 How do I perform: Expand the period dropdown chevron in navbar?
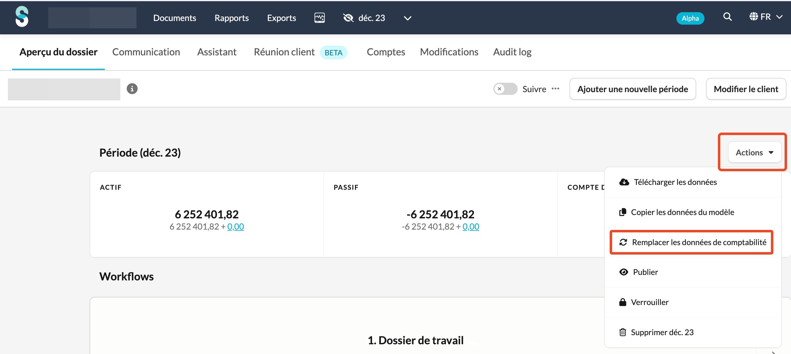(407, 18)
